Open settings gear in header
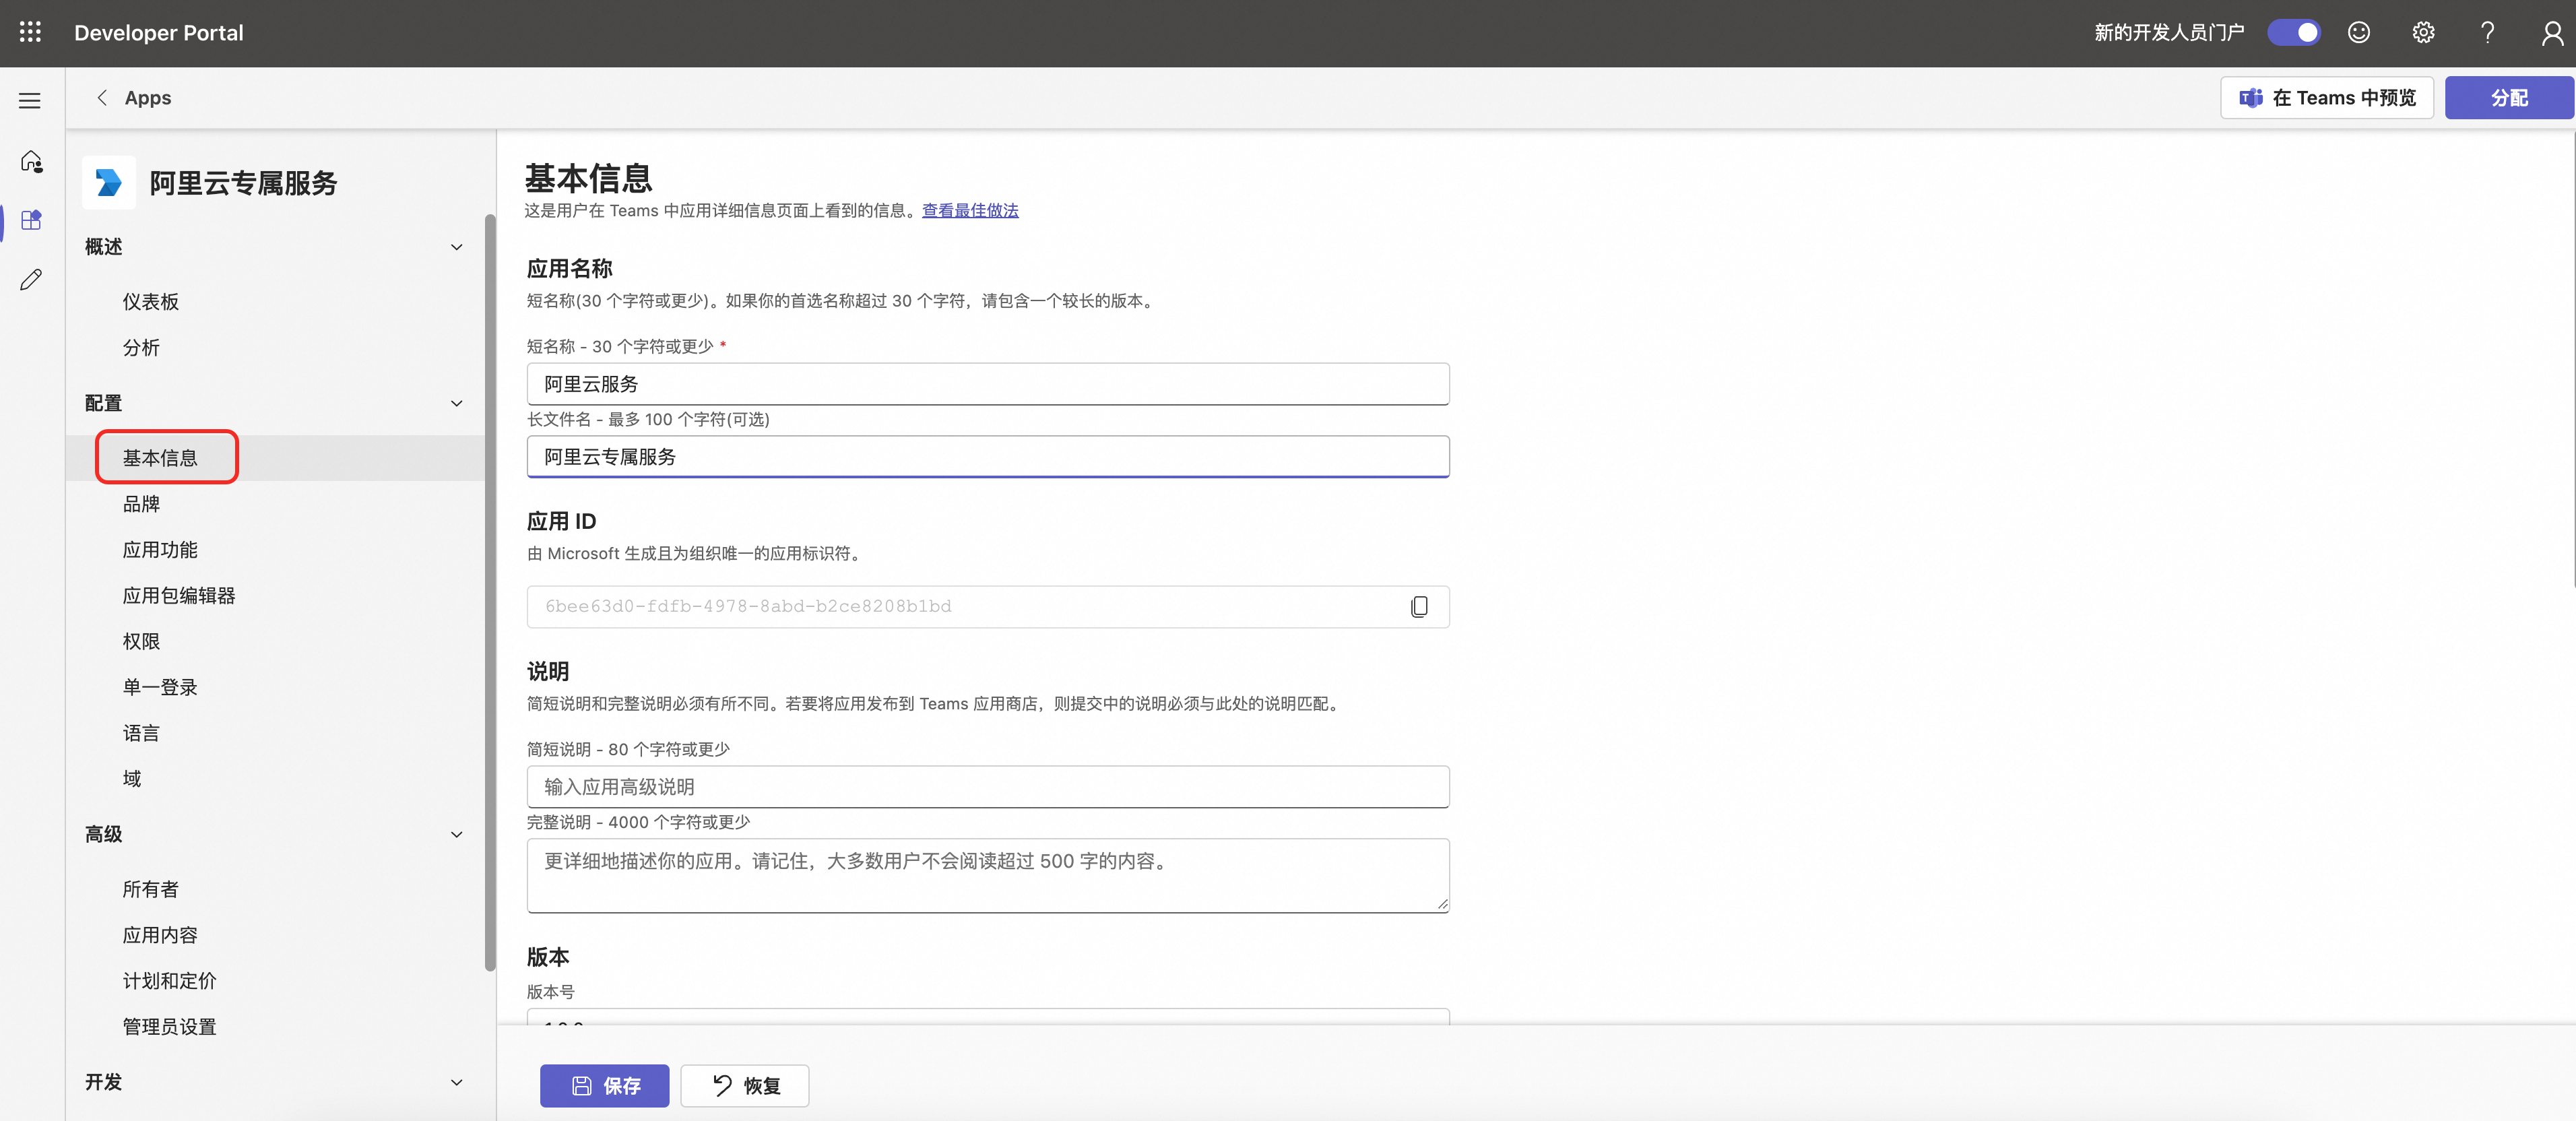The height and width of the screenshot is (1121, 2576). (2422, 33)
